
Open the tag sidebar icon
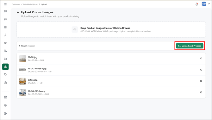5,74
